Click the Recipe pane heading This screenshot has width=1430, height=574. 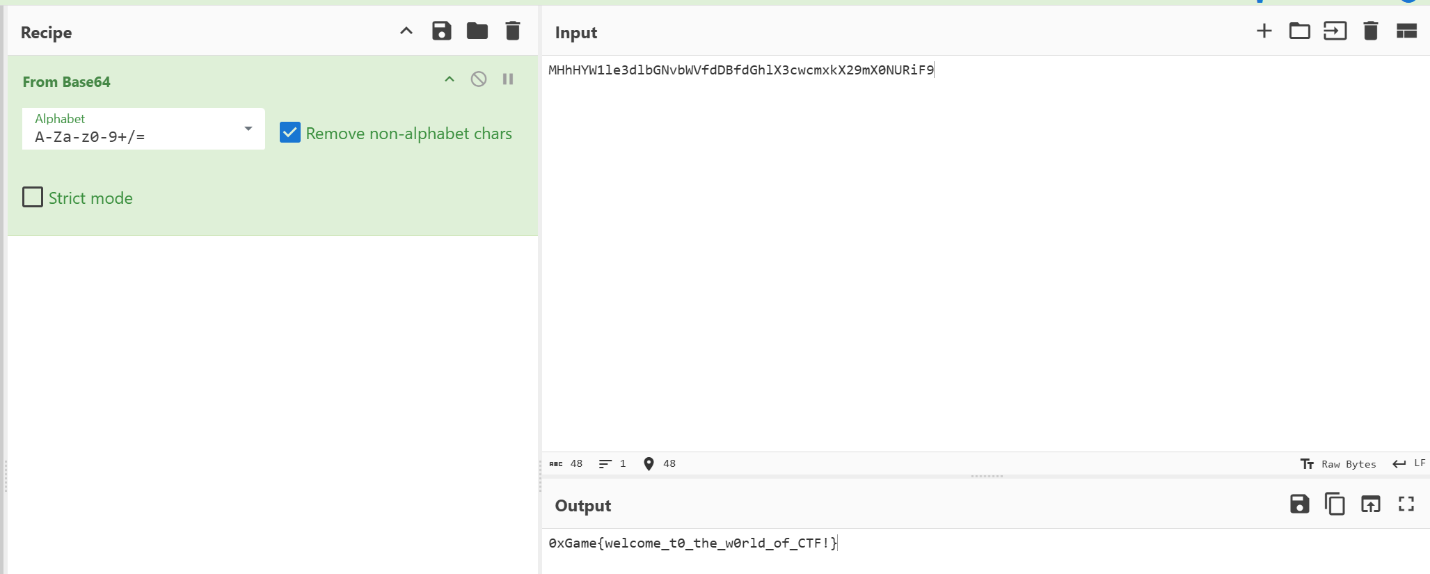pyautogui.click(x=46, y=33)
